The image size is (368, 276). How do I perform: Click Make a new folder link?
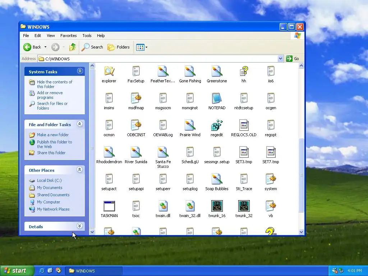click(53, 135)
